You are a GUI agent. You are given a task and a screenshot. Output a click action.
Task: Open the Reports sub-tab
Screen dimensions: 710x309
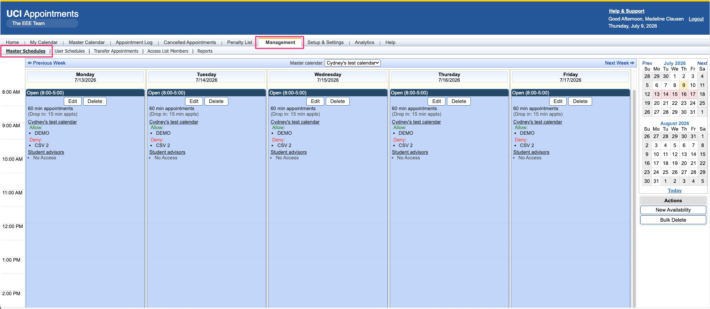click(205, 51)
